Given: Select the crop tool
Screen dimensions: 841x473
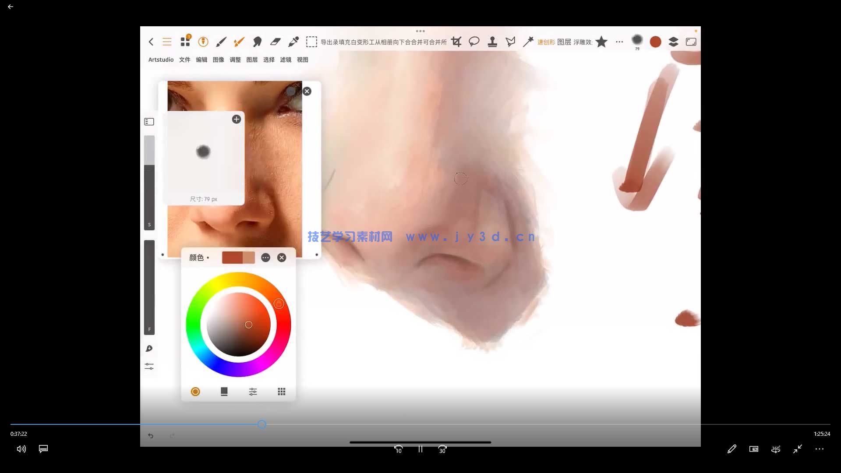Looking at the screenshot, I should 456,42.
